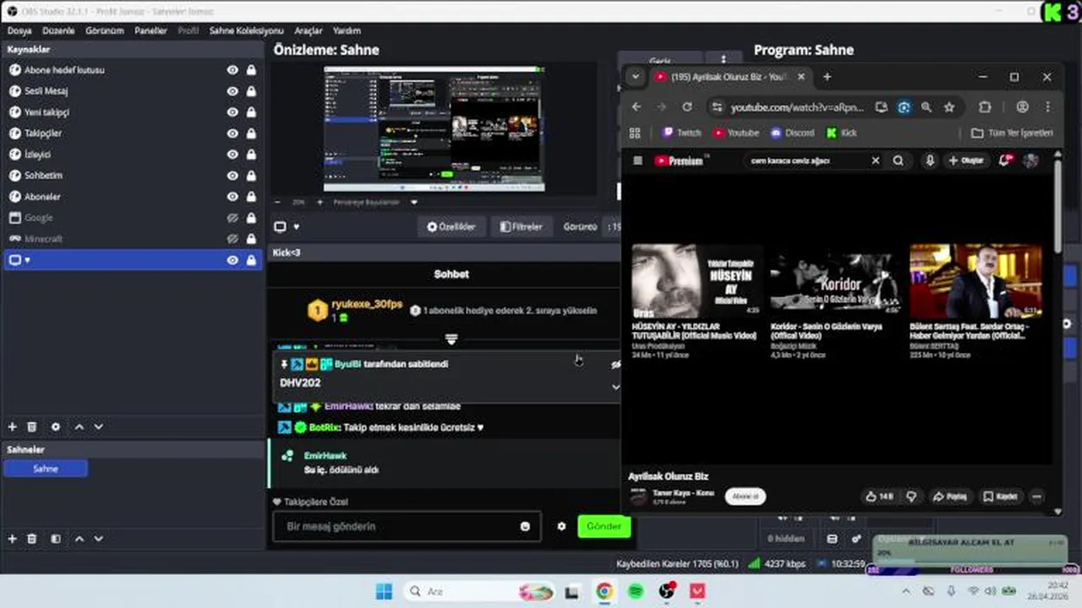This screenshot has height=608, width=1082.
Task: Open chat settings gear next to Gönder
Action: [x=561, y=526]
